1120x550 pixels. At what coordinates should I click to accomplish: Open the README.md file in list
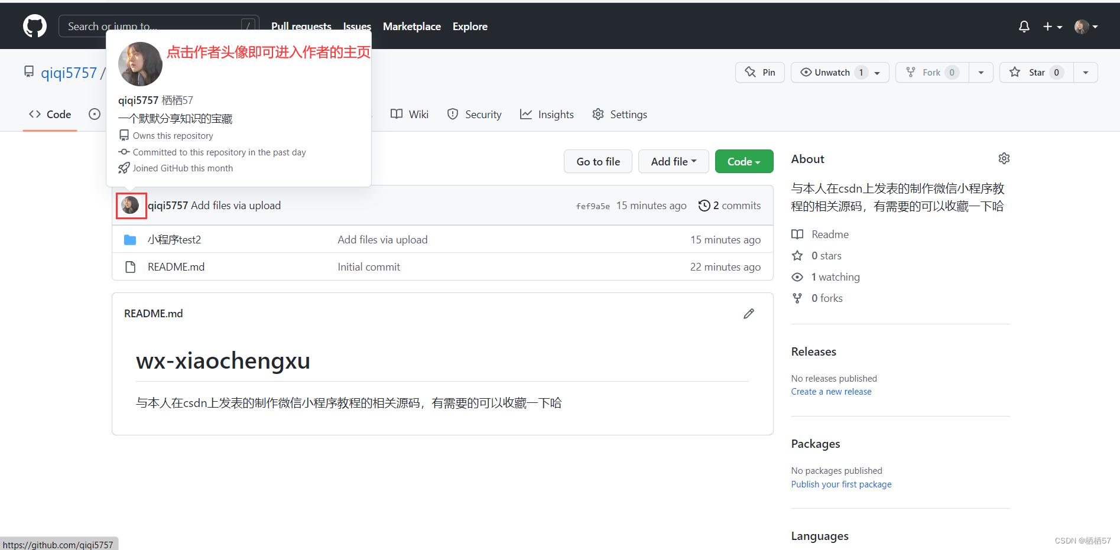point(176,267)
